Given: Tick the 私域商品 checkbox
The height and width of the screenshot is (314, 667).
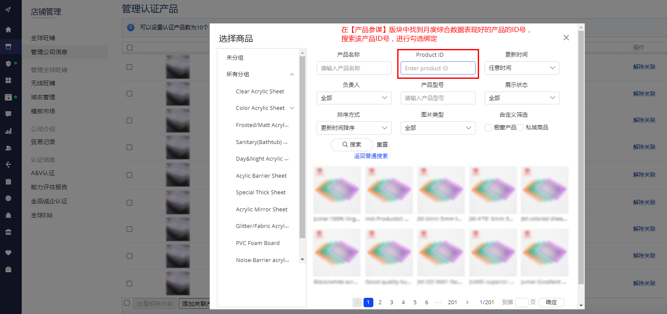Looking at the screenshot, I should [520, 127].
